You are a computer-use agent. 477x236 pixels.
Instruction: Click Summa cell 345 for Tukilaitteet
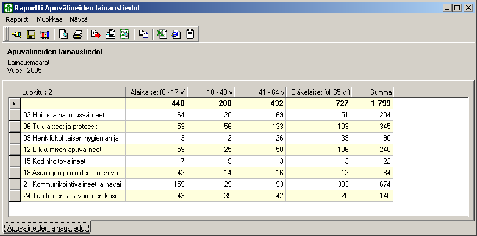(372, 127)
